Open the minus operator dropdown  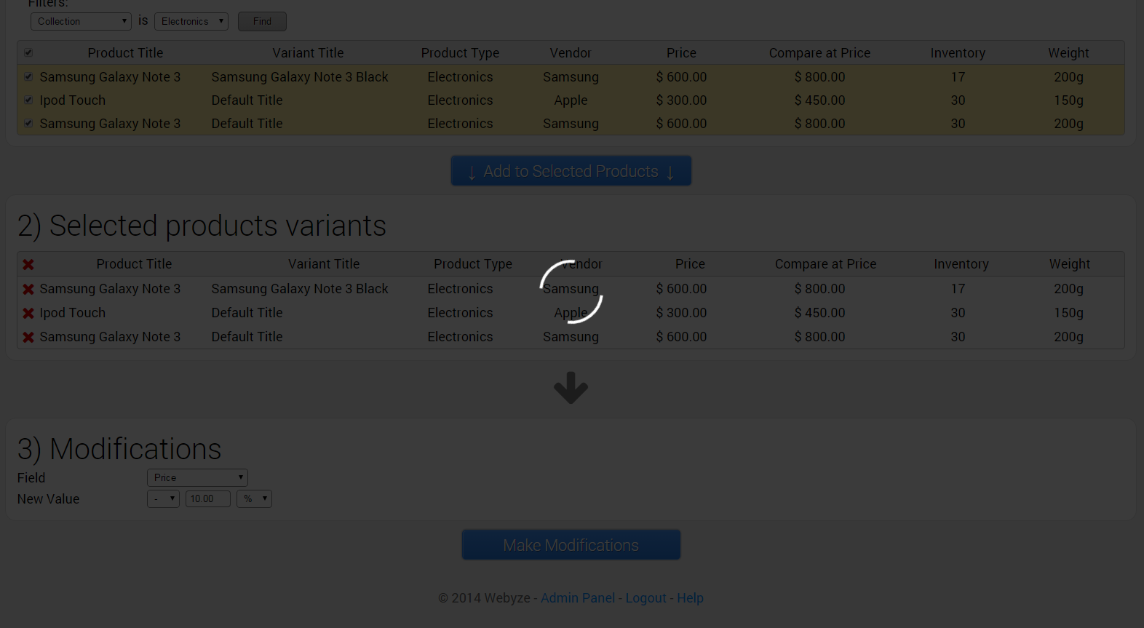pyautogui.click(x=163, y=498)
